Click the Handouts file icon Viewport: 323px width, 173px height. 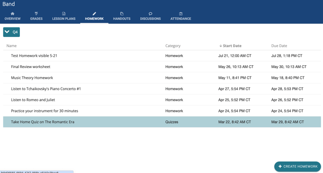(122, 14)
